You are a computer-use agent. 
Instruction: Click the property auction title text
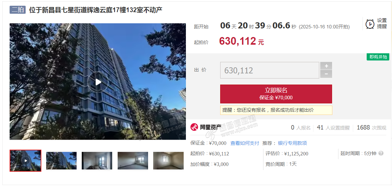[x=96, y=10]
